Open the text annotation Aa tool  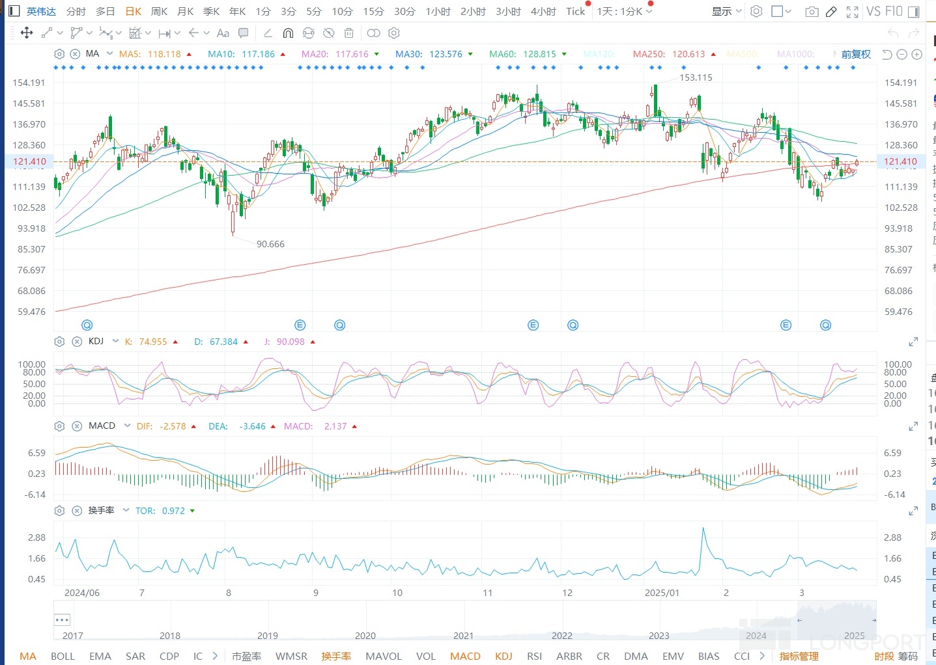(x=223, y=33)
